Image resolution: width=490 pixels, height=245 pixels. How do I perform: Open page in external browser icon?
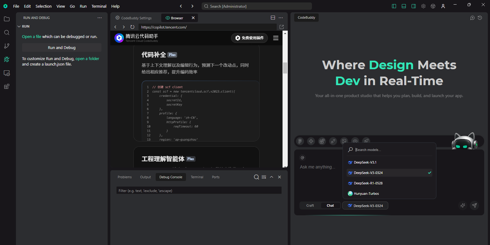(x=282, y=27)
